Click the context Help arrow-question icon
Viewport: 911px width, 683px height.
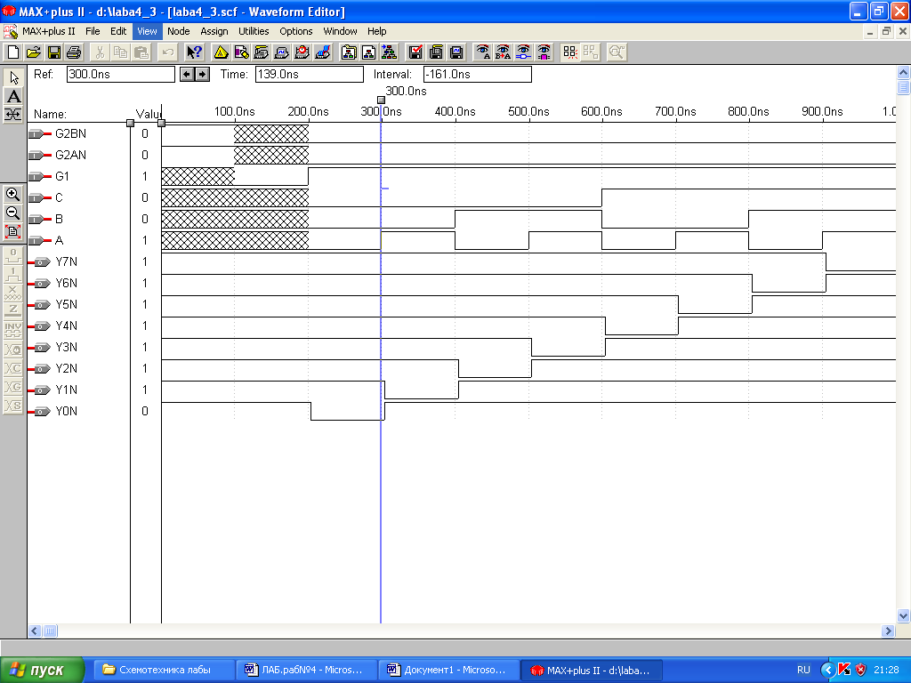pos(194,52)
